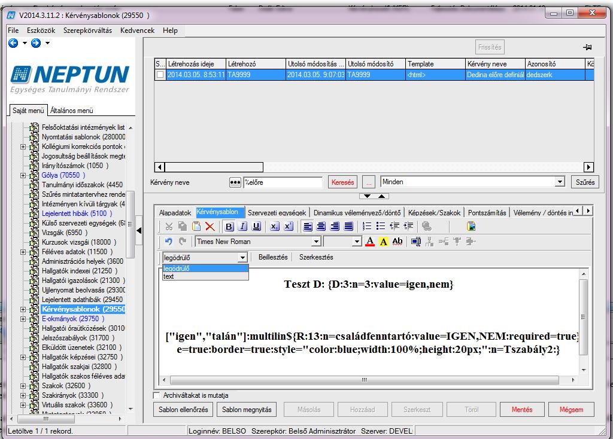Click the pin icon next to Frissítés
Screen dimensions: 613x439
pyautogui.click(x=587, y=47)
